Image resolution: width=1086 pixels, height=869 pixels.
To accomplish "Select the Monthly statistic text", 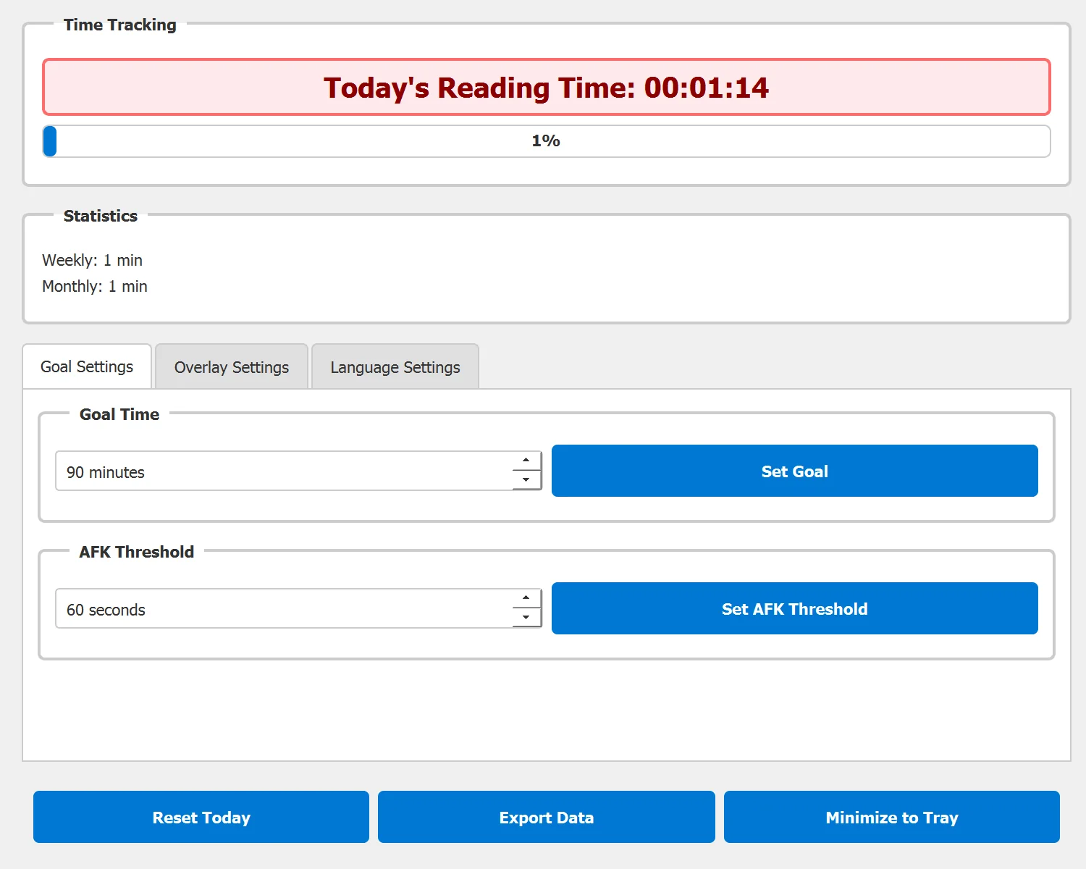I will tap(94, 286).
